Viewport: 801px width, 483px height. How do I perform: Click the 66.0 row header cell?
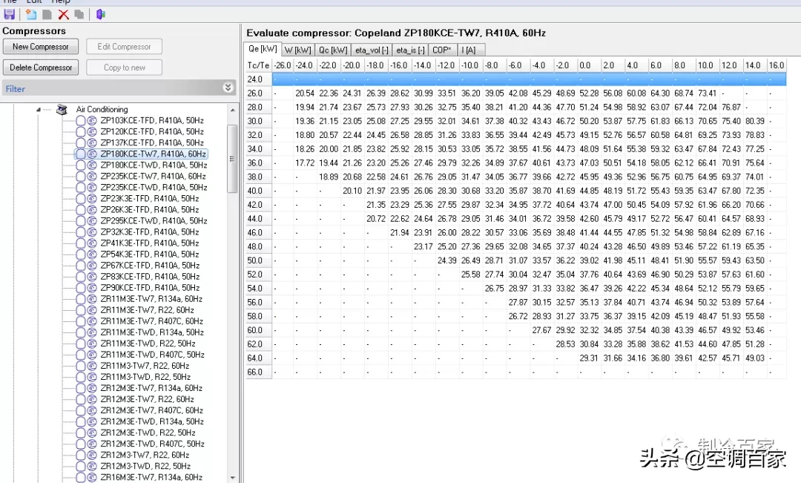tap(259, 372)
